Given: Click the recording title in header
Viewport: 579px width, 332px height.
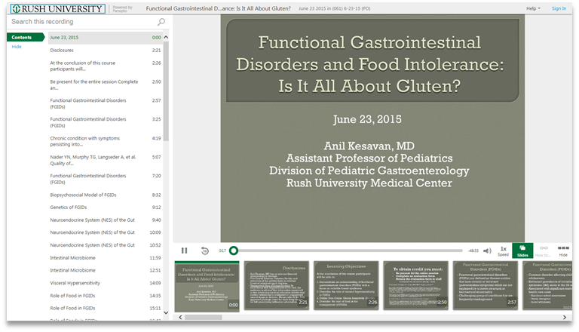Looking at the screenshot, I should tap(218, 8).
